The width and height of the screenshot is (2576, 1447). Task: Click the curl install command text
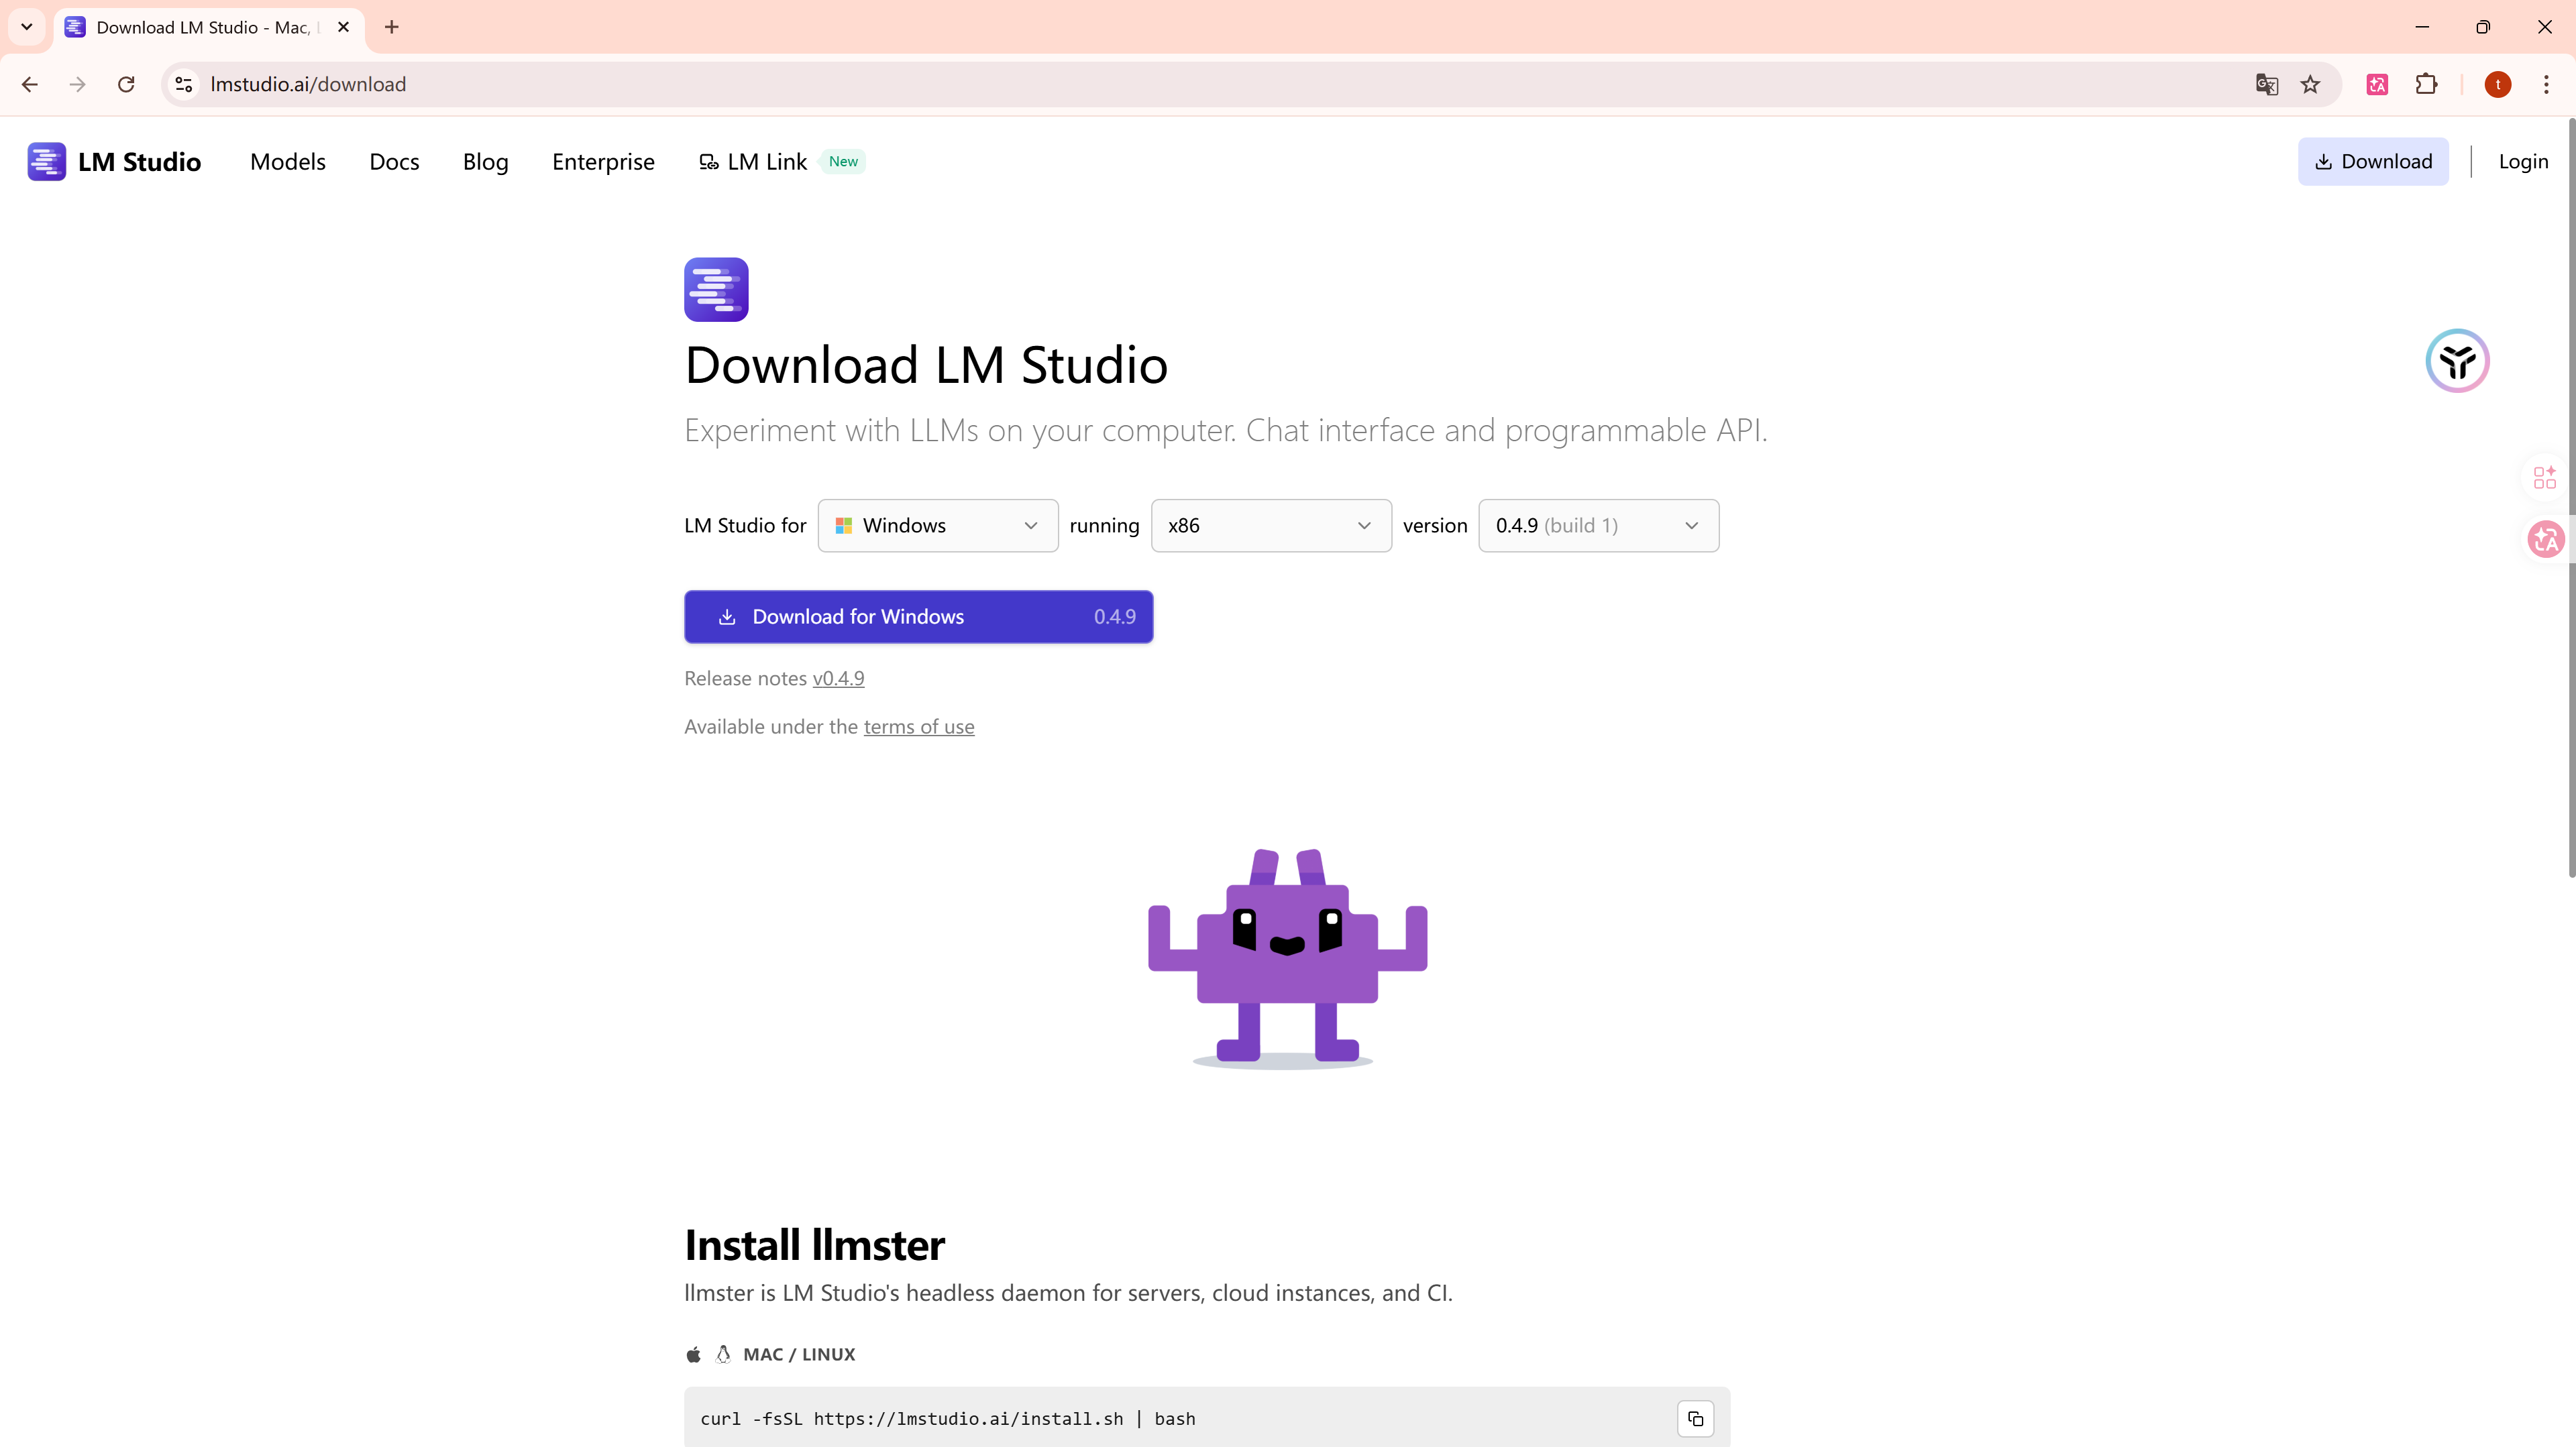pyautogui.click(x=947, y=1419)
